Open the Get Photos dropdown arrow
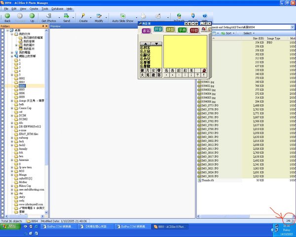Viewport: 296px width, 237px height. point(59,18)
